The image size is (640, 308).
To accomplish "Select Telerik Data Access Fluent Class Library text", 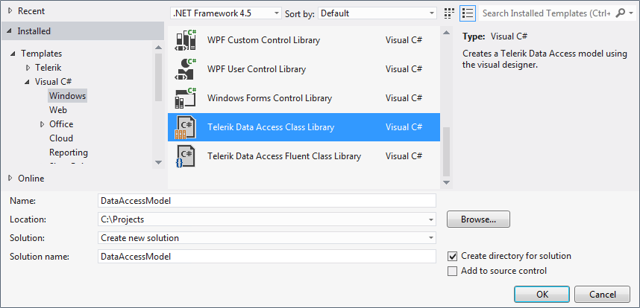I will coord(284,156).
